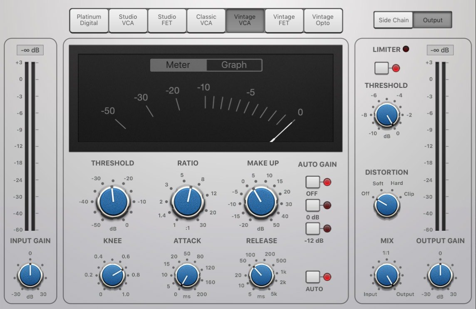Choose the Vintage Opto circuit type
476x309 pixels.
(x=323, y=20)
